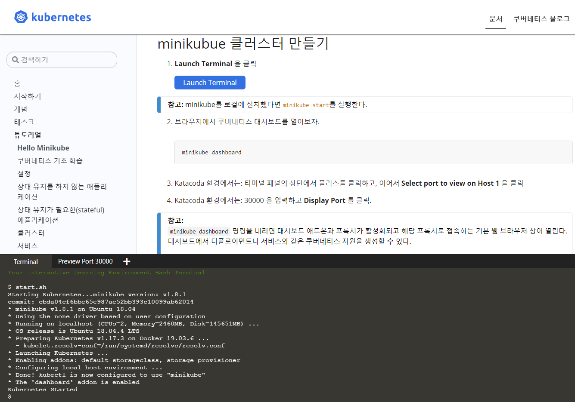This screenshot has height=402, width=575.
Task: Open 상태 유지를 하지 않는 애플리케이션 item
Action: click(x=62, y=192)
